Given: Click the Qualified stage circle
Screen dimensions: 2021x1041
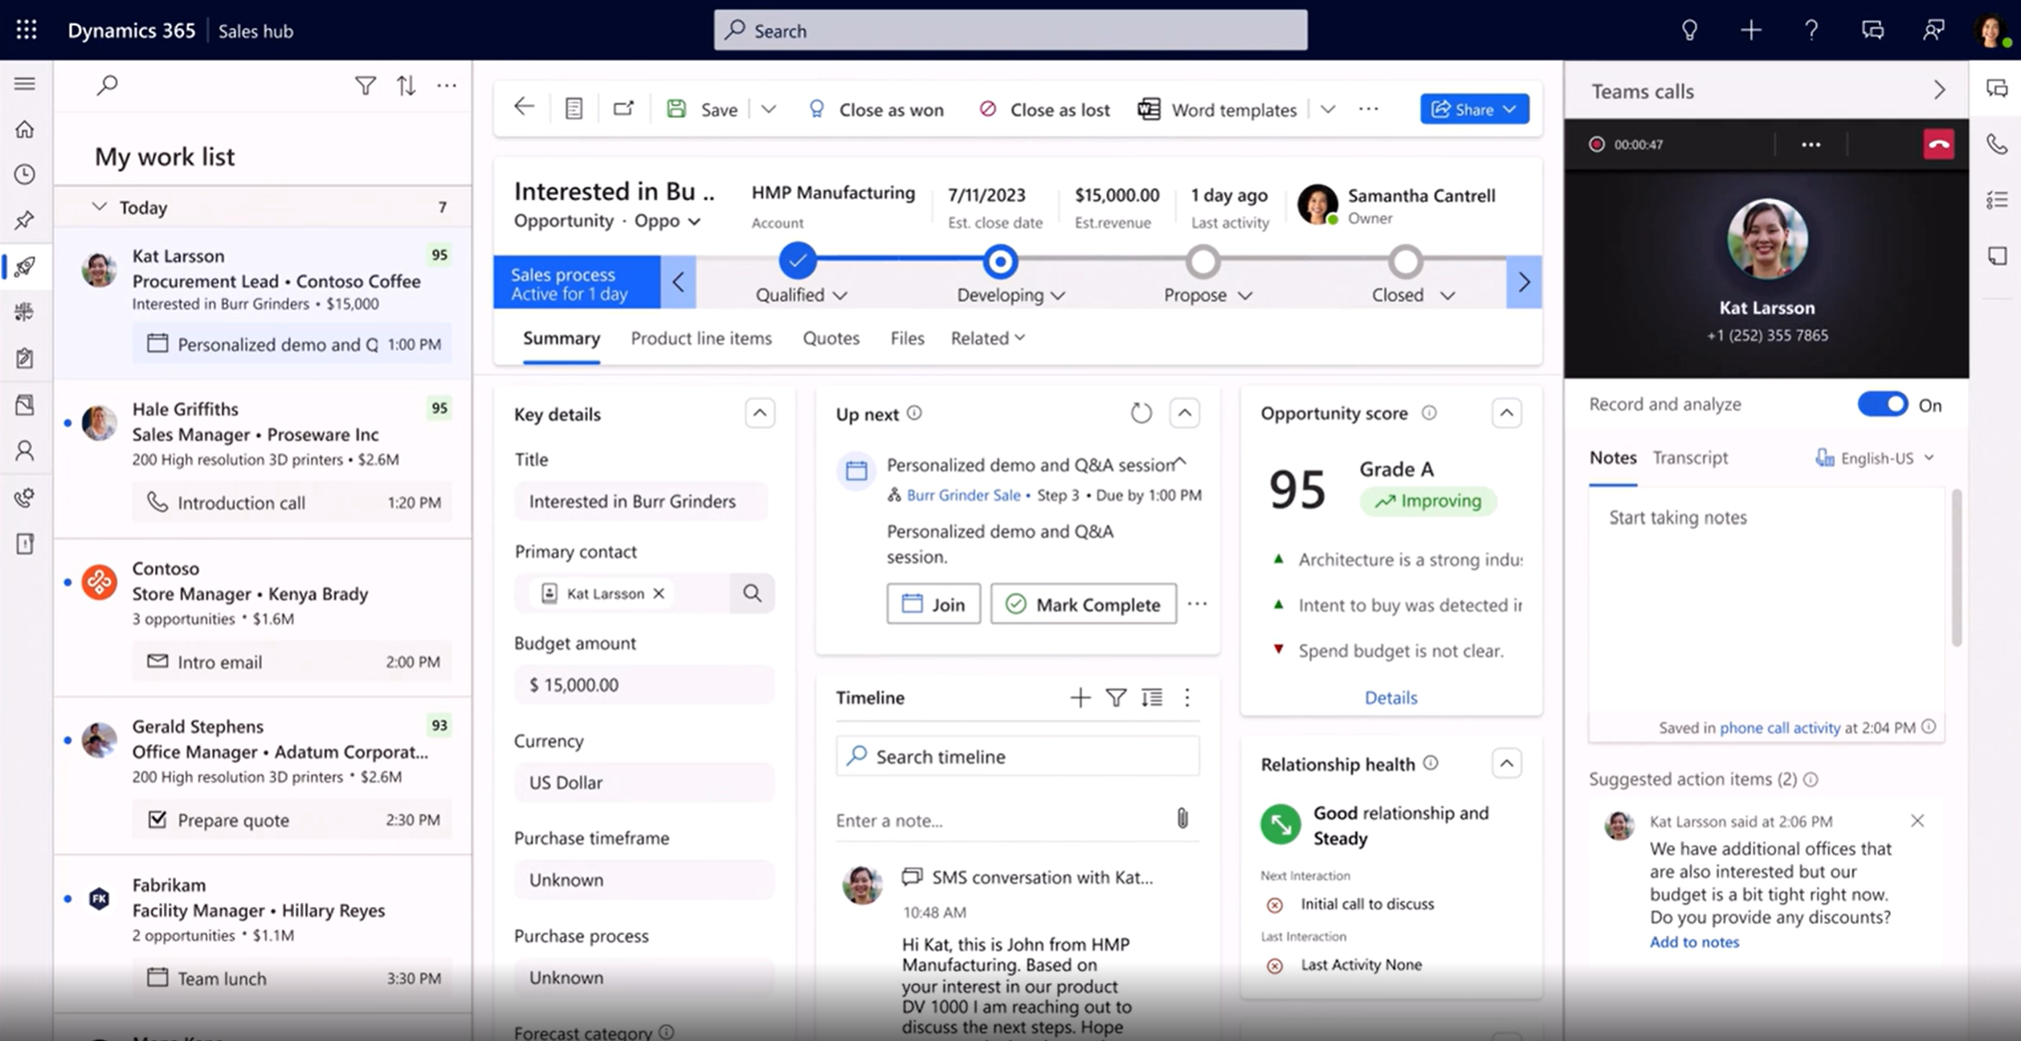Looking at the screenshot, I should [x=798, y=261].
